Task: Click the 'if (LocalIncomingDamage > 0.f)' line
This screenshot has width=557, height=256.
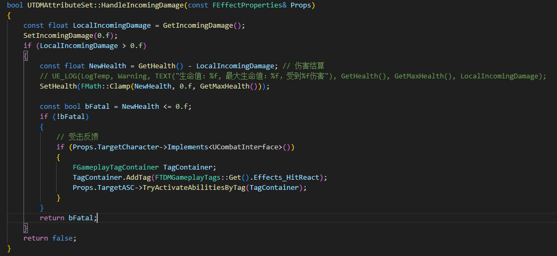Action: pyautogui.click(x=85, y=46)
